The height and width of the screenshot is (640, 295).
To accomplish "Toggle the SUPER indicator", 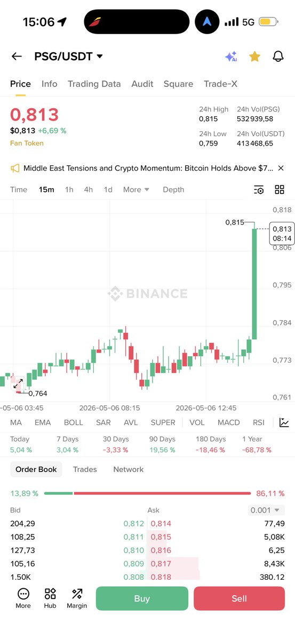I will pyautogui.click(x=163, y=422).
